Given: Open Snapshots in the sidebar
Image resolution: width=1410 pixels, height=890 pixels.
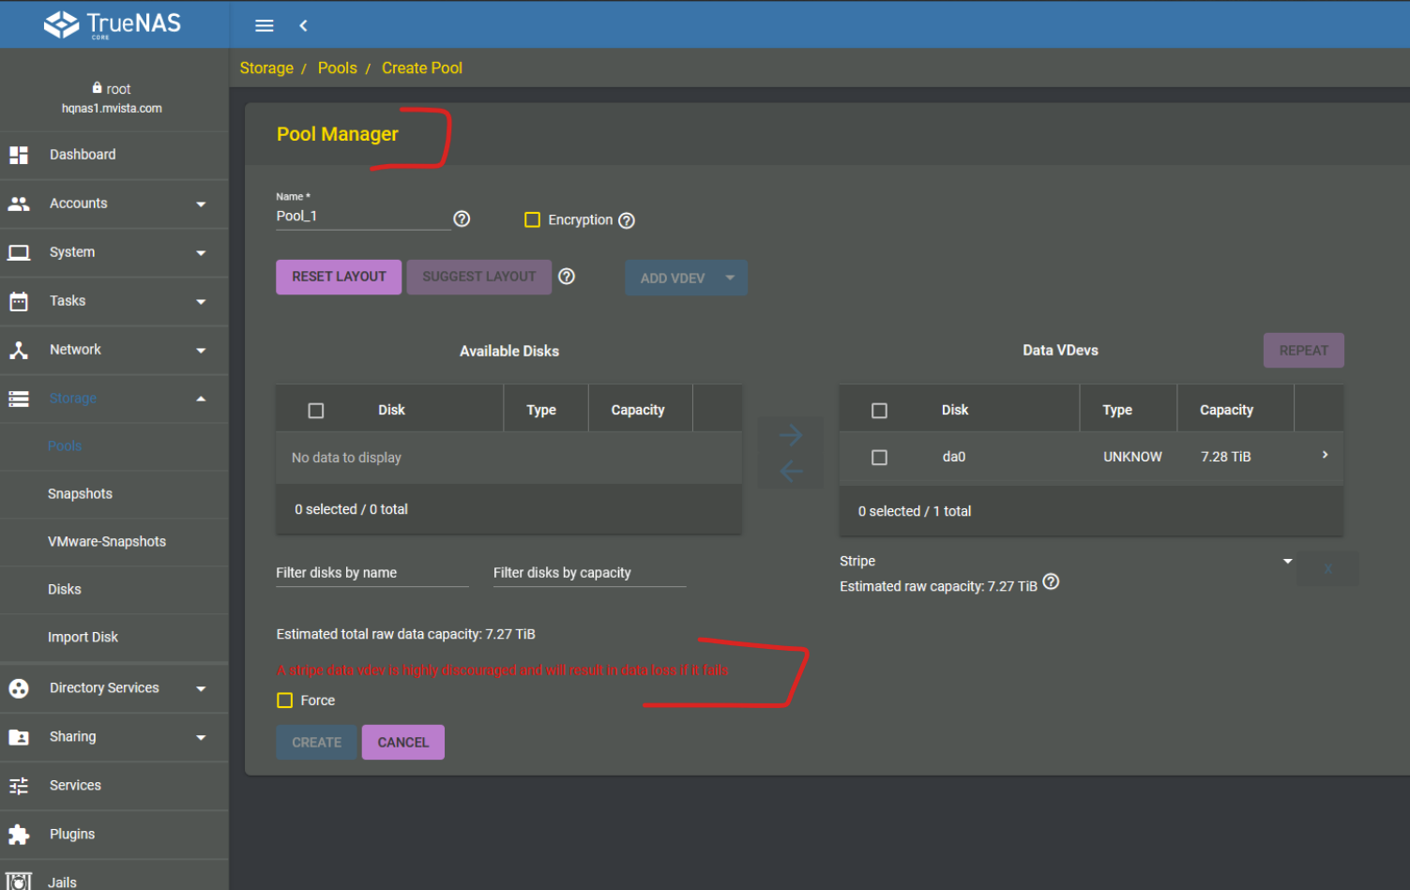Looking at the screenshot, I should click(80, 494).
